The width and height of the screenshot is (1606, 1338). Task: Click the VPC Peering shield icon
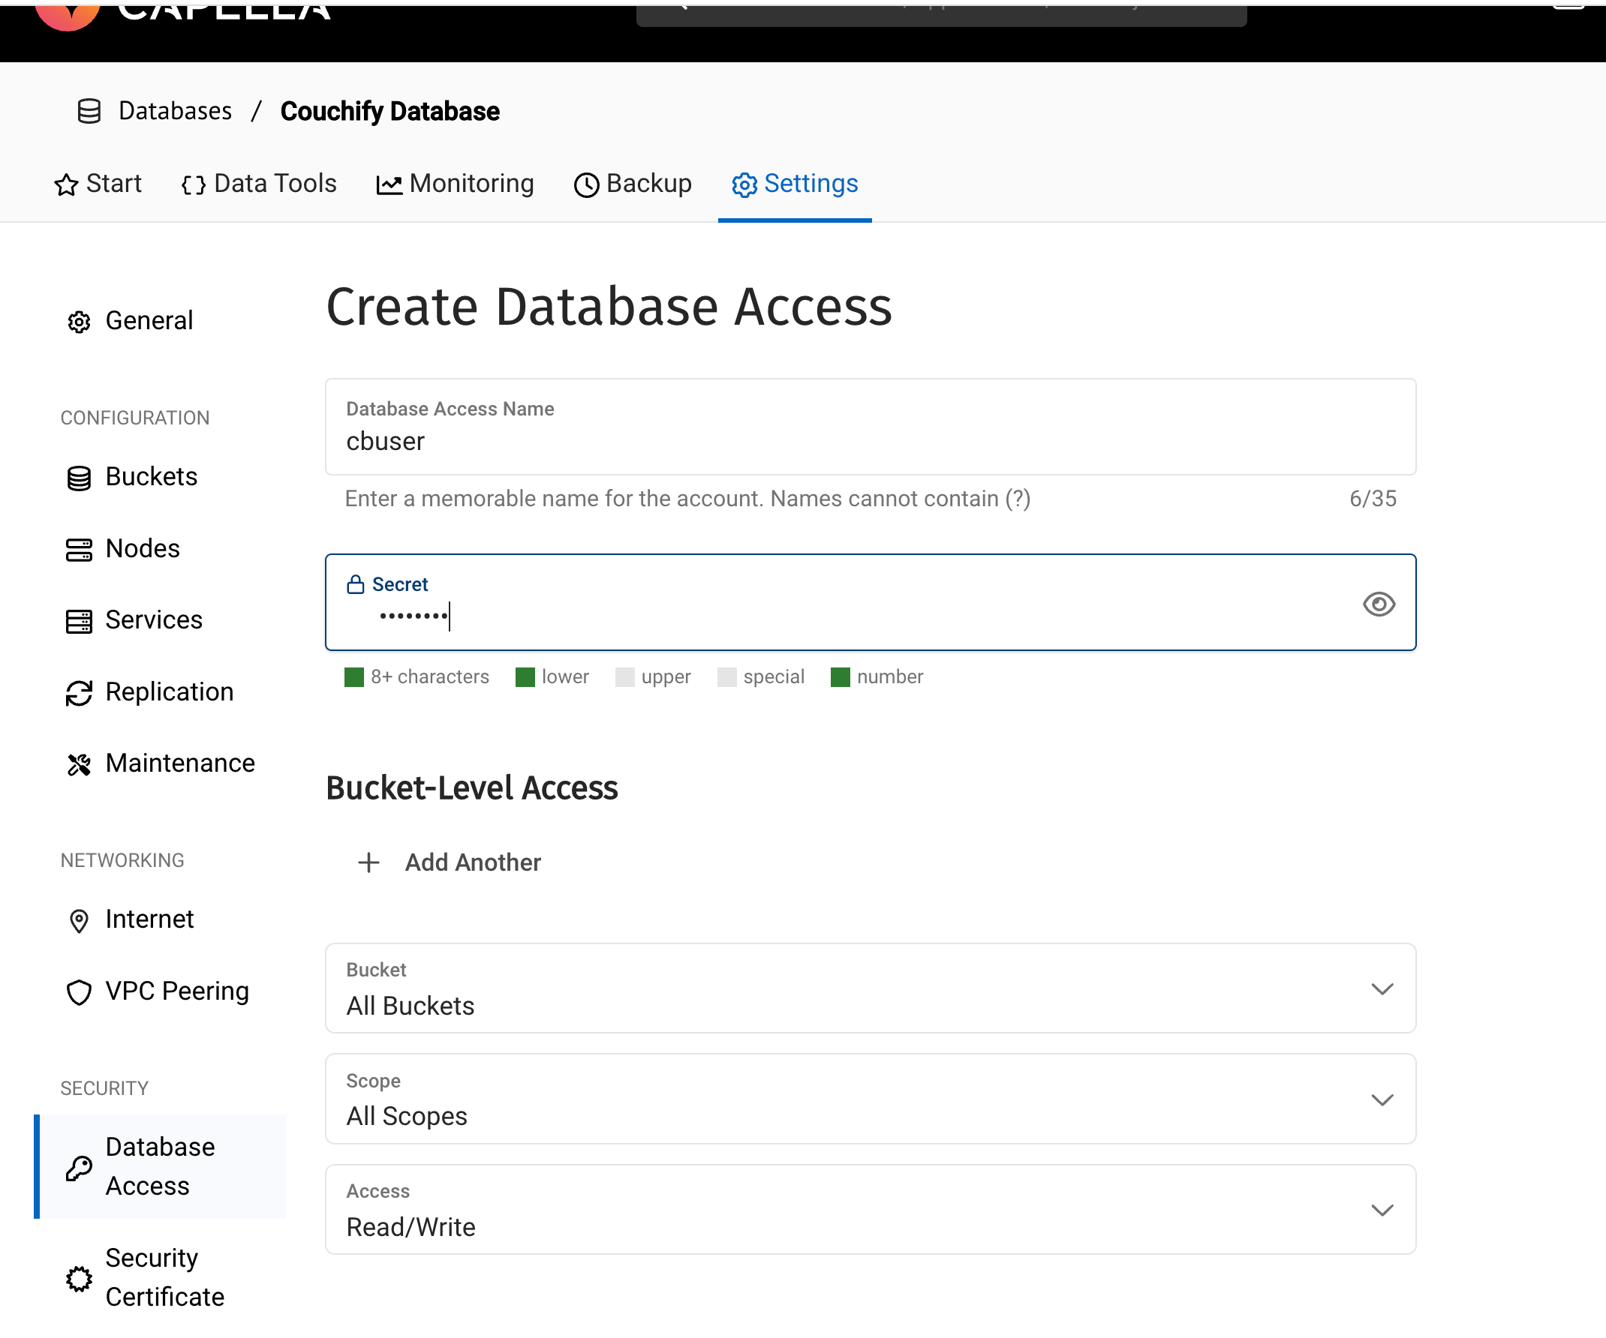pos(79,992)
